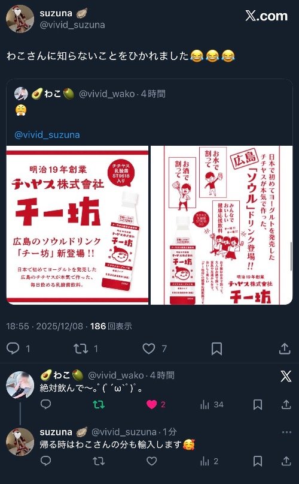Bookmark suzuna's bottom reply
The image size is (299, 484).
258,461
